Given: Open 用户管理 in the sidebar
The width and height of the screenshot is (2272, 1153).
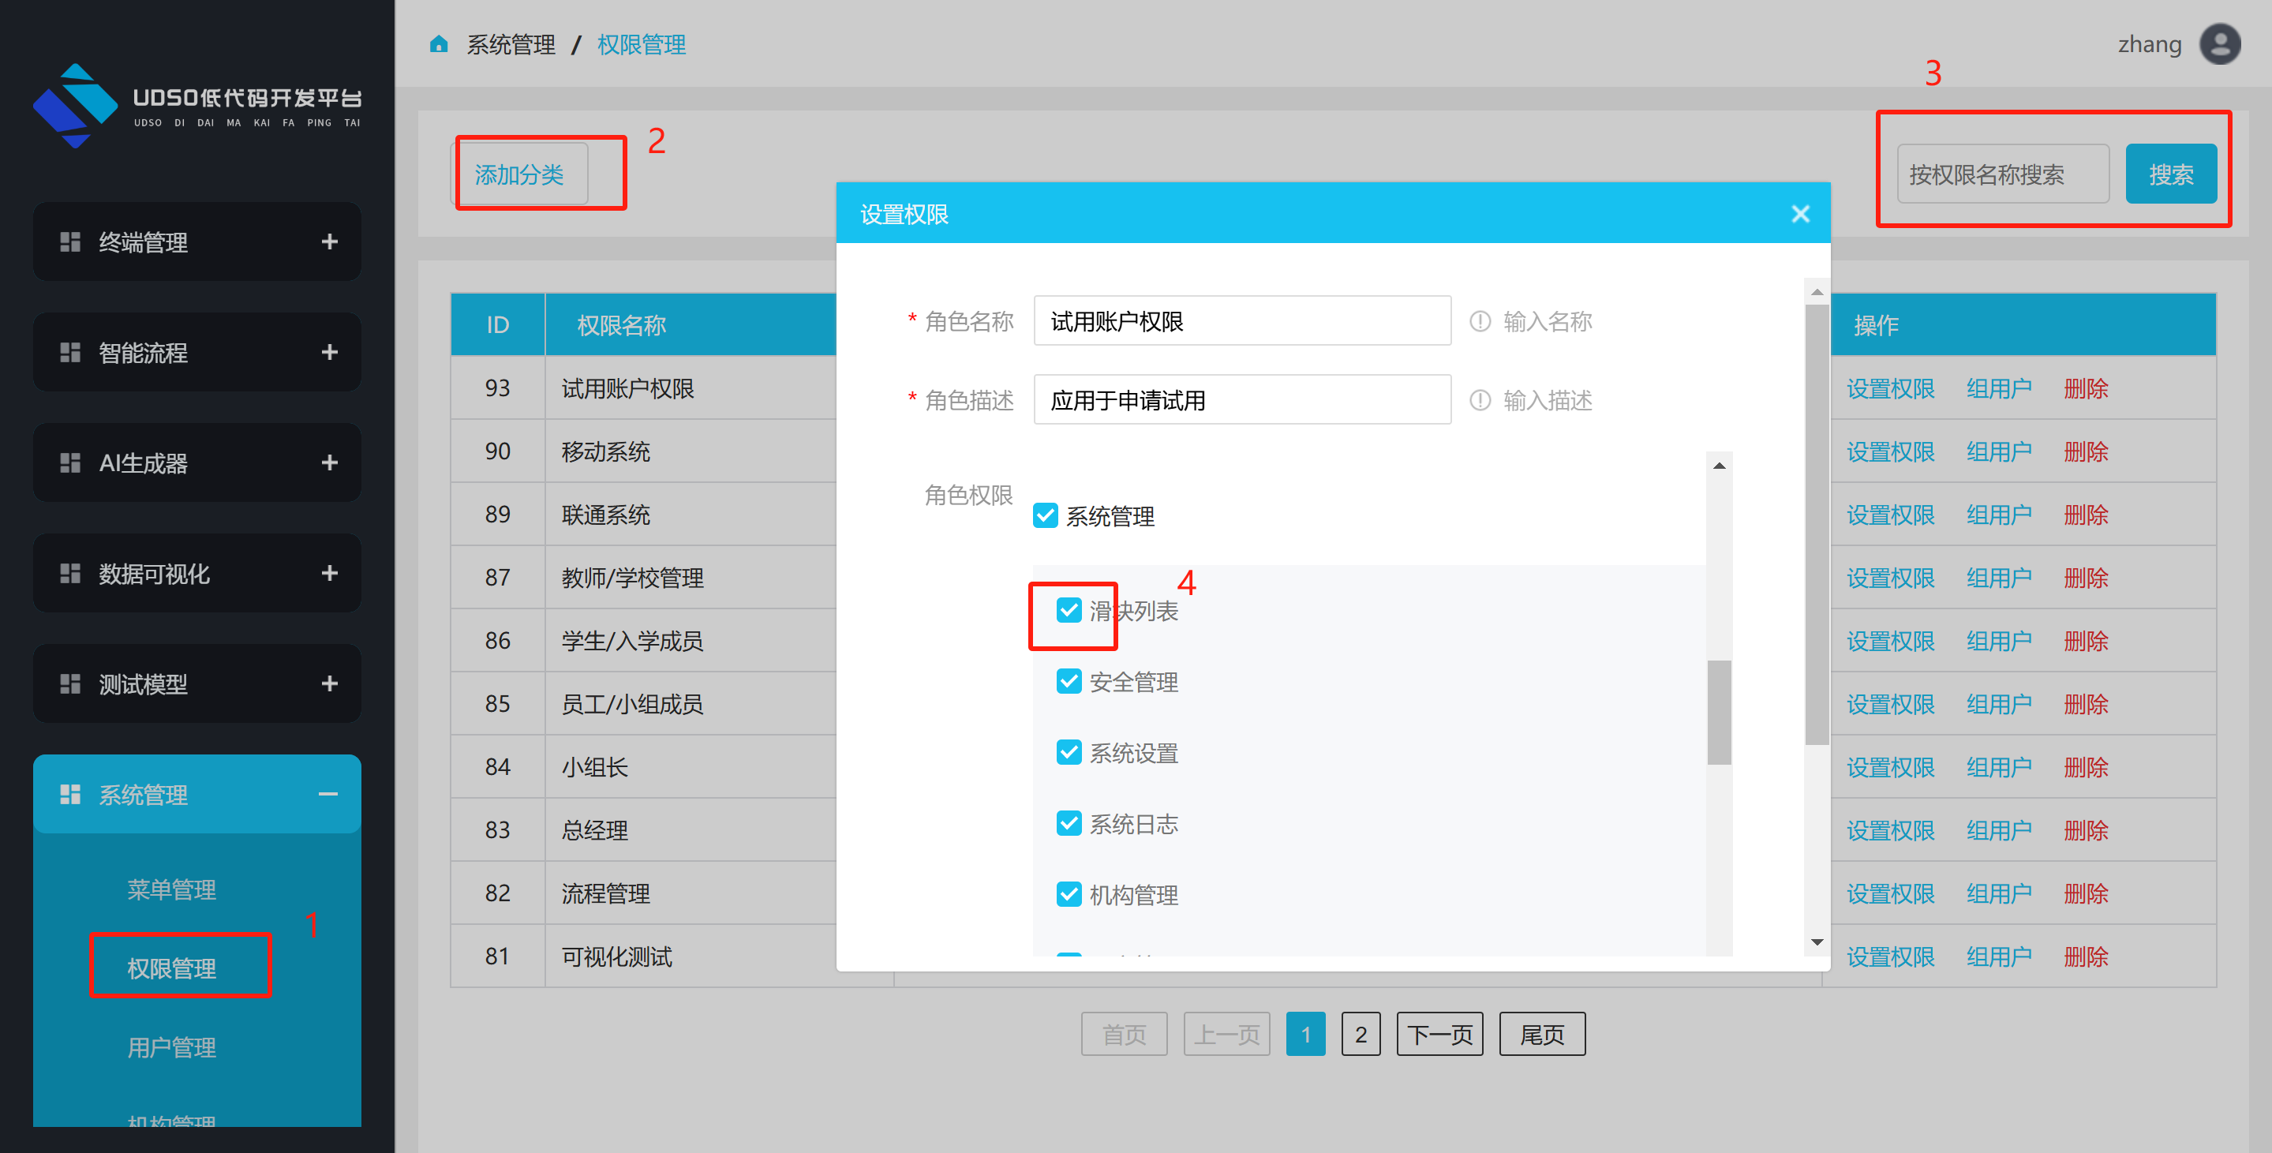Looking at the screenshot, I should tap(171, 1047).
